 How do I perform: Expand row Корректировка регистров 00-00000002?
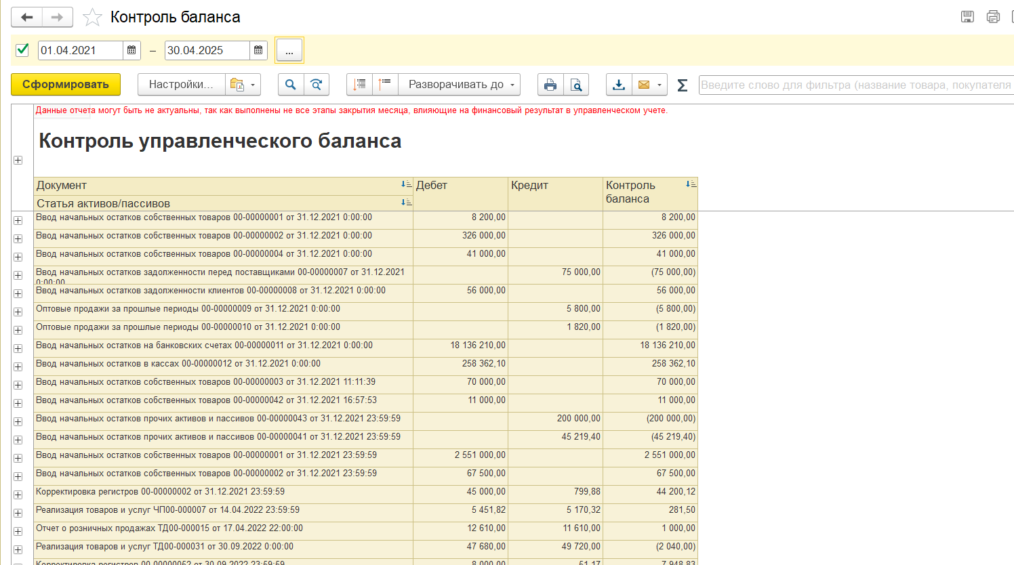(18, 495)
